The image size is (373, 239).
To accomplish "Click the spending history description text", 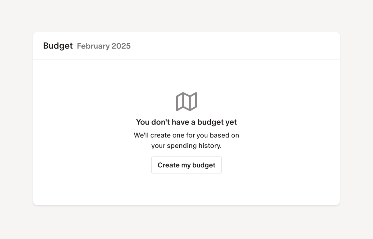I will click(186, 140).
